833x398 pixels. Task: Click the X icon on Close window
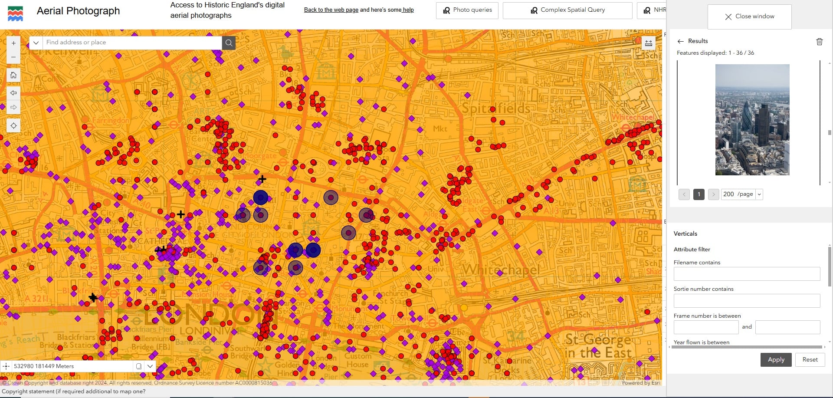728,17
